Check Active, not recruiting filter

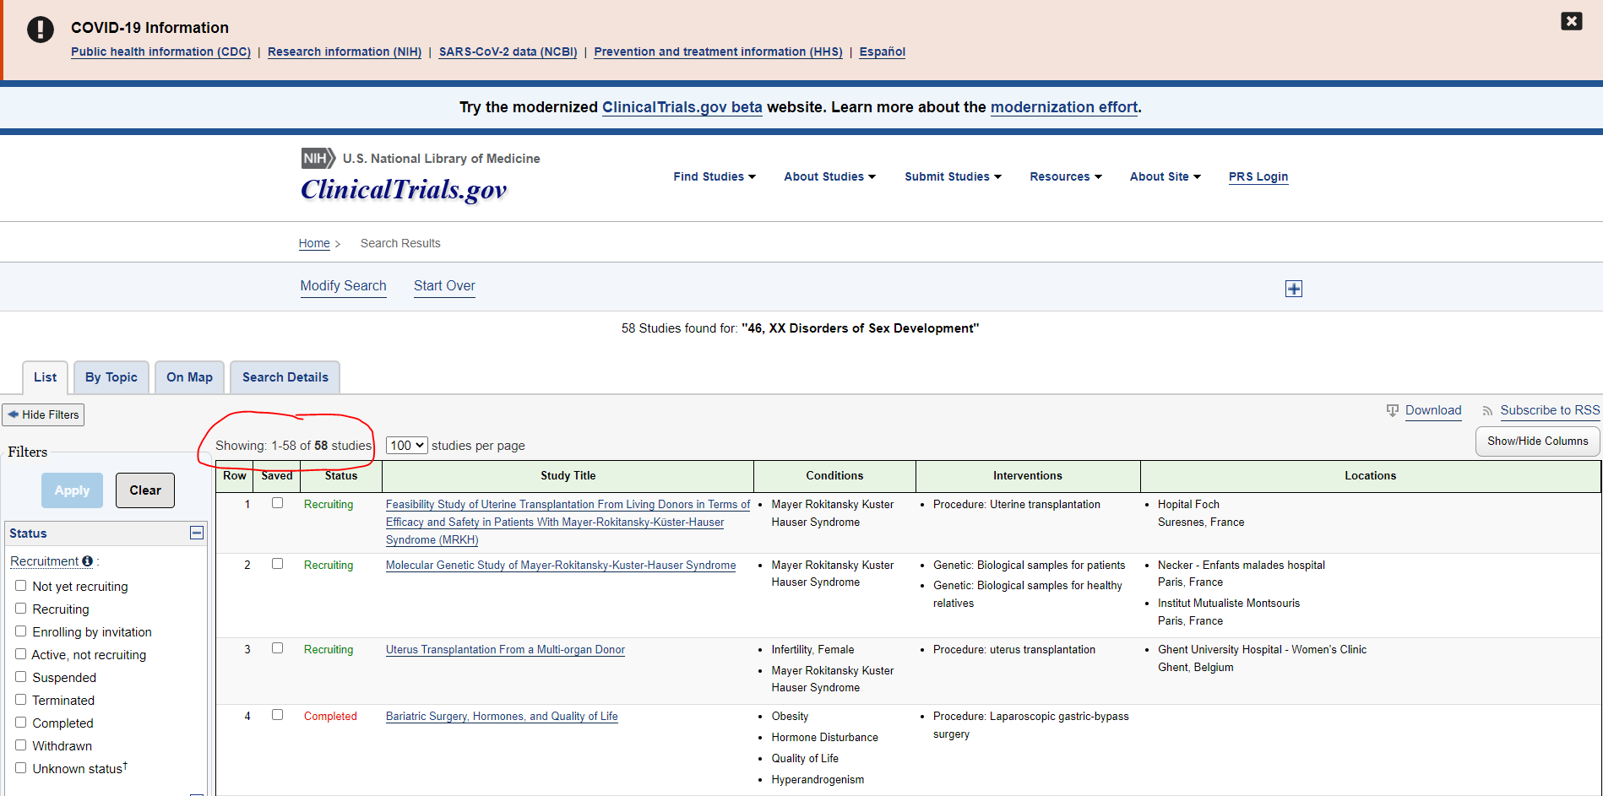21,653
